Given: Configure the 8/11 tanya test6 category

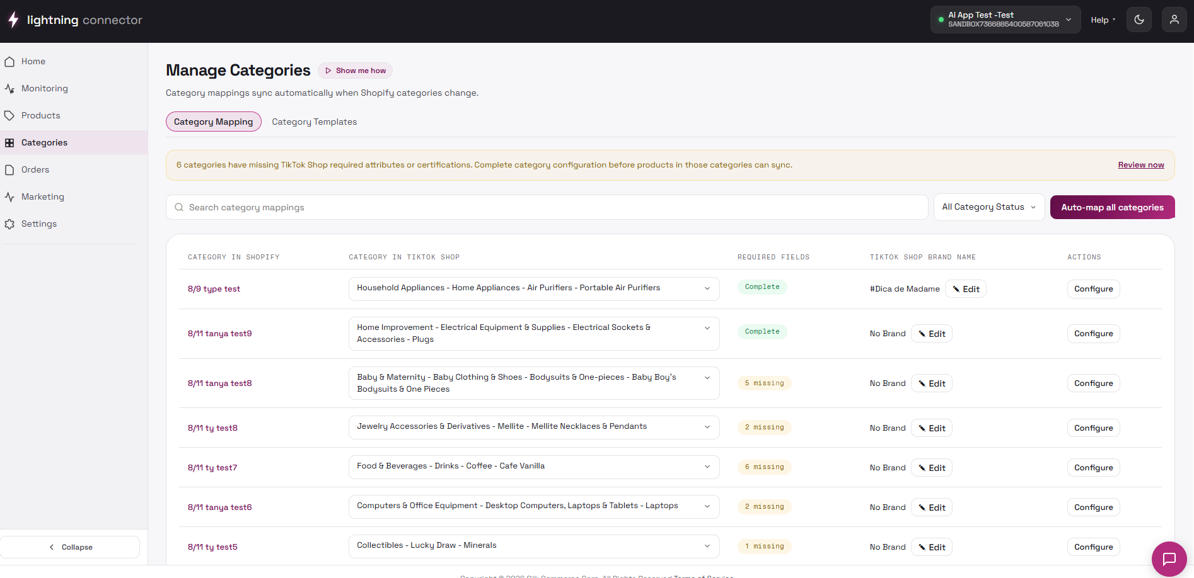Looking at the screenshot, I should (x=1094, y=507).
